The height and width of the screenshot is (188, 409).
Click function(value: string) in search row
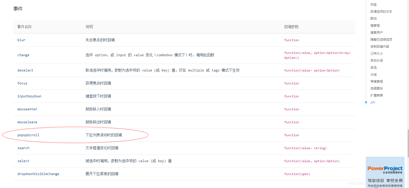(305, 148)
